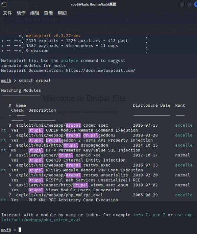Click the date 2012-10-17
The image size is (197, 234).
145,155
